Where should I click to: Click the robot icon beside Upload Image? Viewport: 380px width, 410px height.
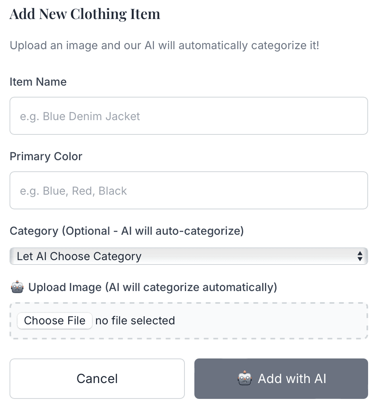17,287
